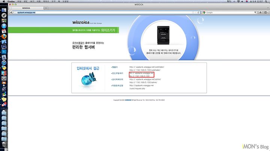
Task: Click the browser back button
Action: click(x=11, y=12)
